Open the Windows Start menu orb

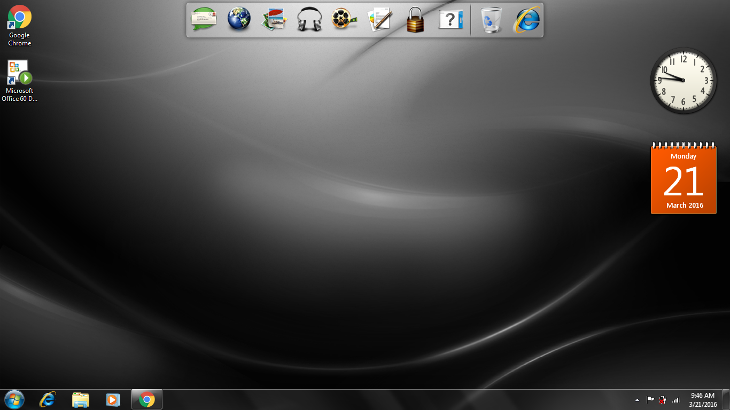[14, 399]
